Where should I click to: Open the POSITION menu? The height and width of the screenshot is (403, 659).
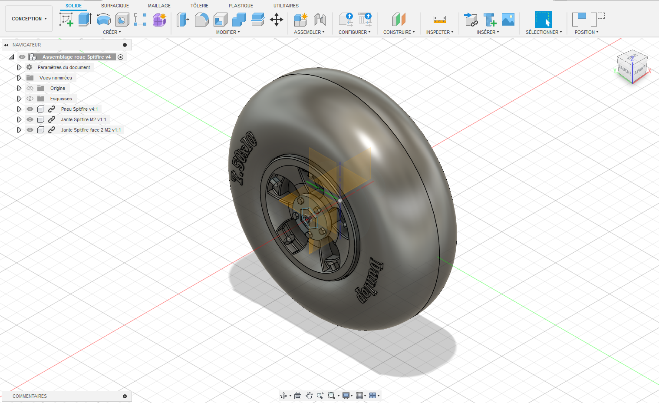pos(587,32)
